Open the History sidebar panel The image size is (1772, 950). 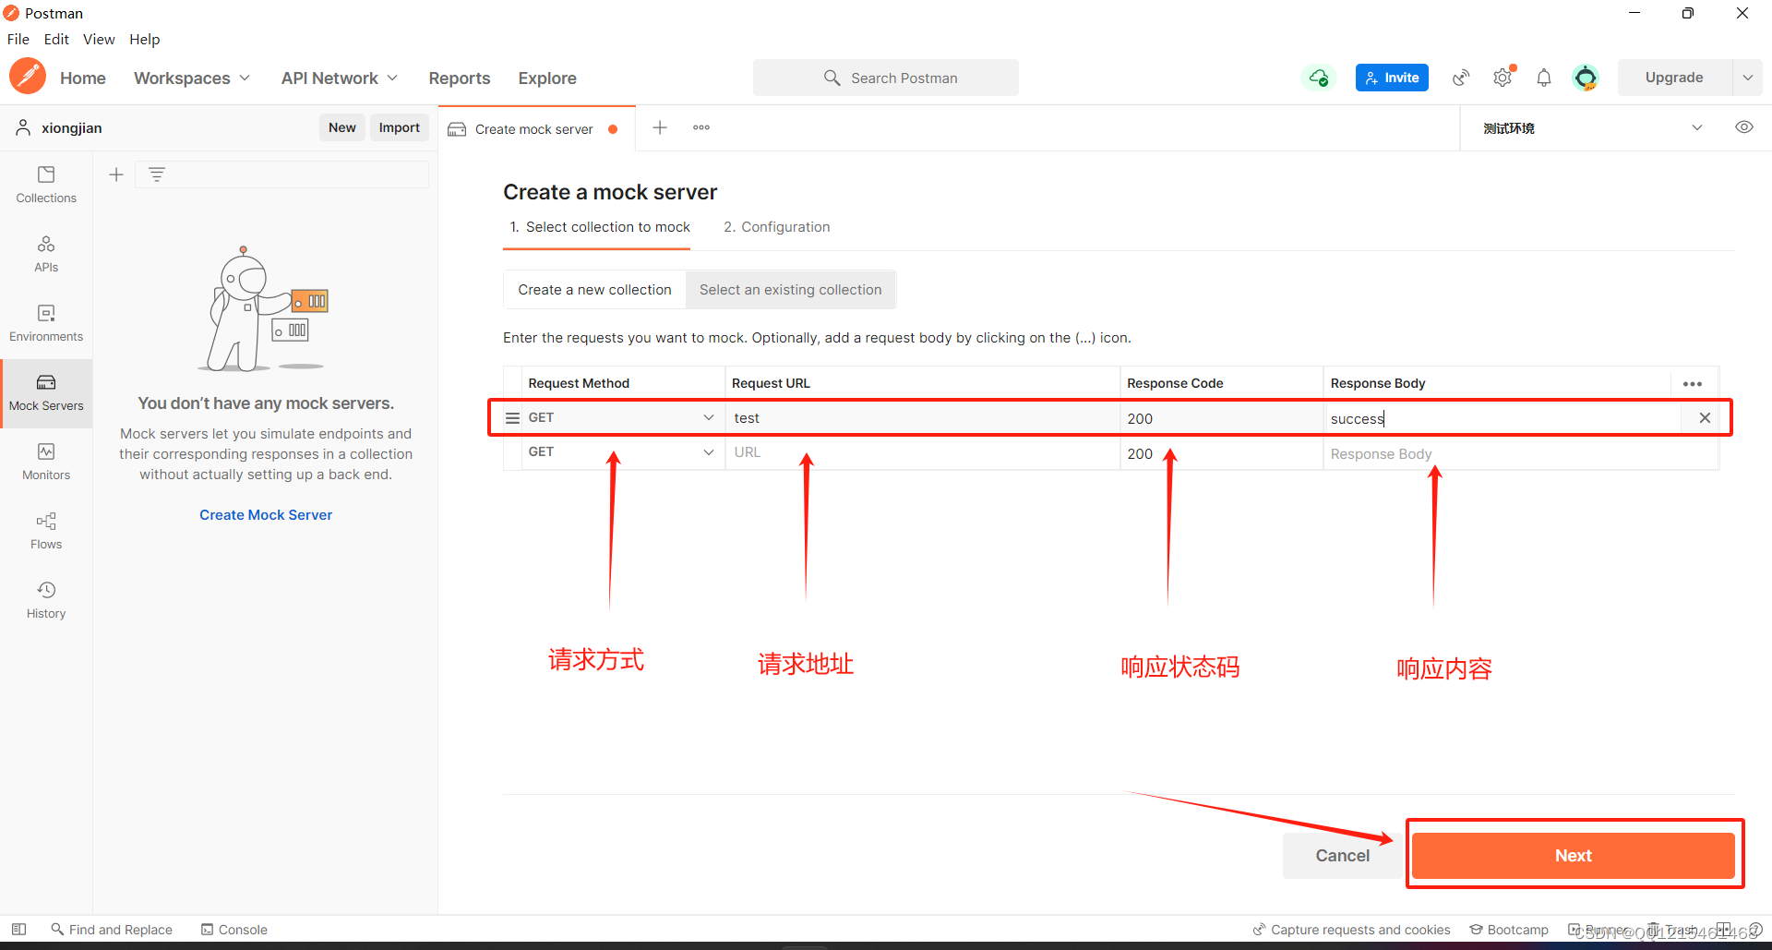click(x=46, y=600)
